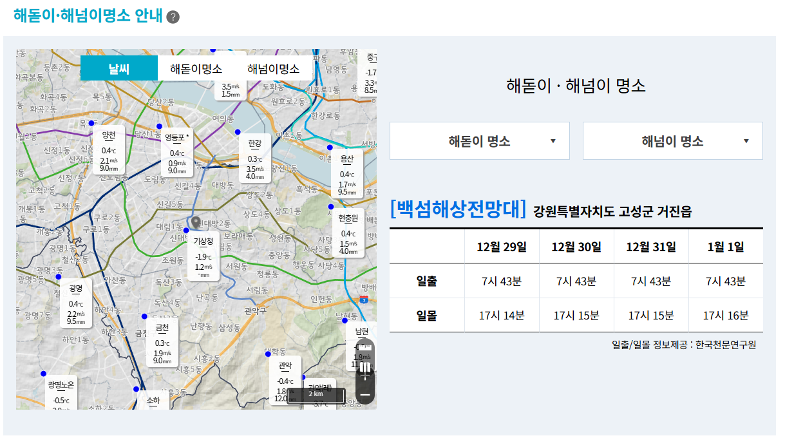Click the tower landmark icon above the zoom controls

click(x=364, y=367)
